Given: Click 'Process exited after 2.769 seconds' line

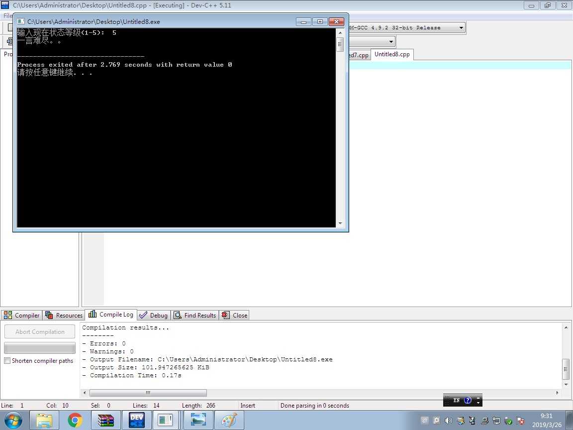Looking at the screenshot, I should [x=125, y=65].
